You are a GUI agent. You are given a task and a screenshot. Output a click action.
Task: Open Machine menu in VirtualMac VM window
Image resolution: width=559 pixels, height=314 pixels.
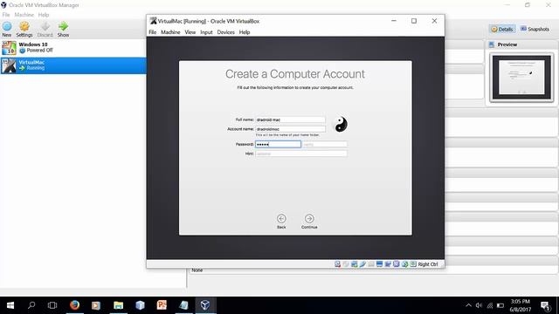(170, 32)
